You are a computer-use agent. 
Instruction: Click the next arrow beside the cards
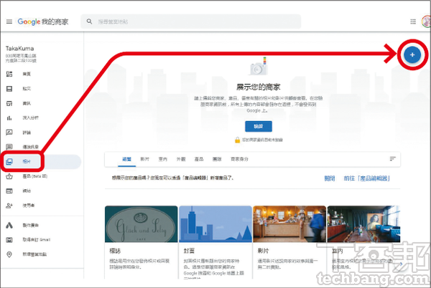(x=401, y=264)
